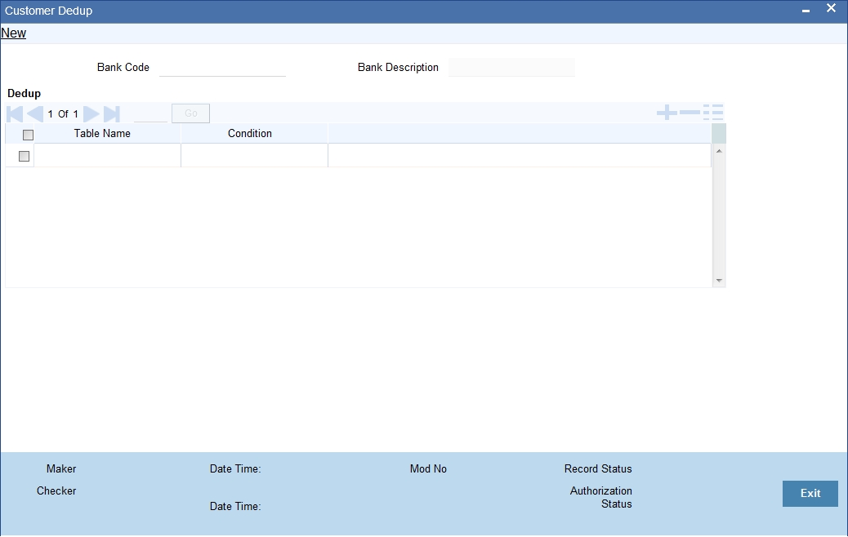Screen dimensions: 848x537
Task: Open the New menu action
Action: point(14,33)
